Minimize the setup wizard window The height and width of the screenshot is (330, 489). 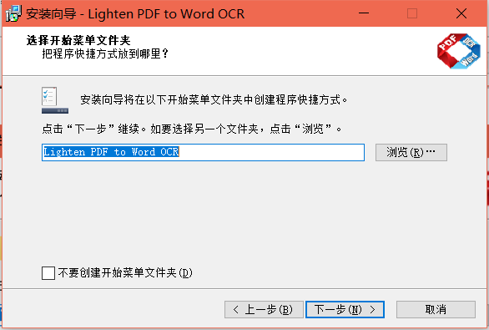click(364, 13)
